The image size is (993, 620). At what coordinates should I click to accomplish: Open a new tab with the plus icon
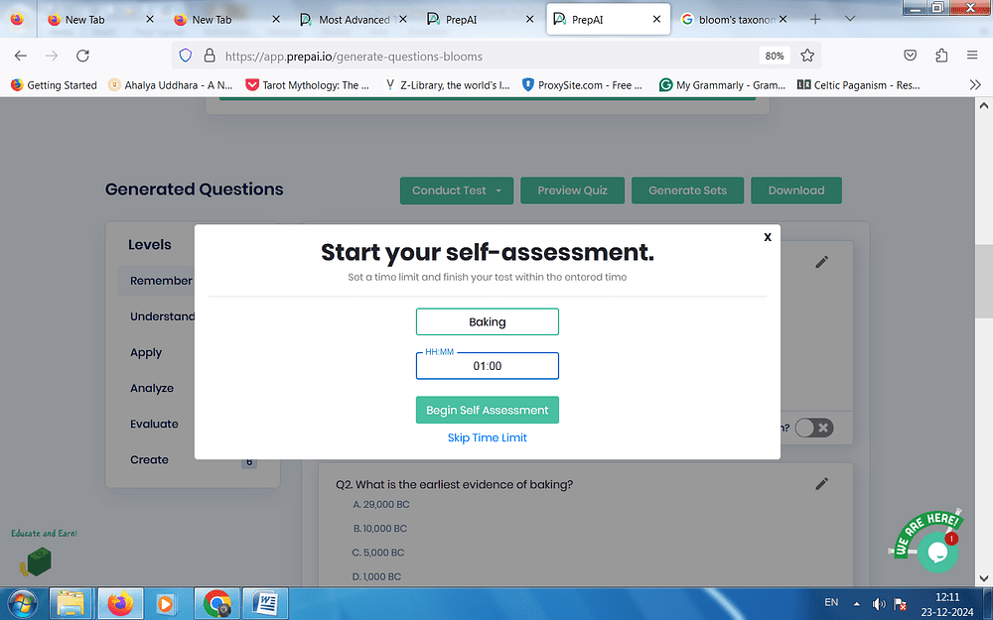click(815, 19)
